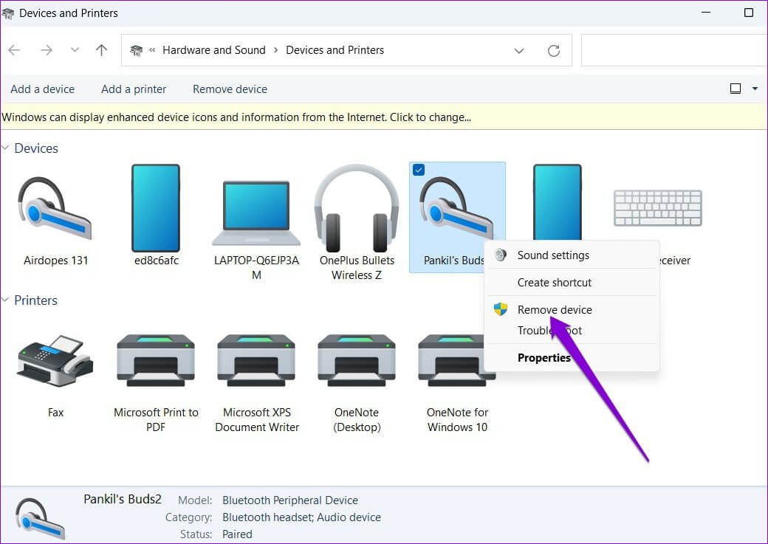Navigate to Hardware and Sound breadcrumb
The height and width of the screenshot is (544, 768).
214,50
